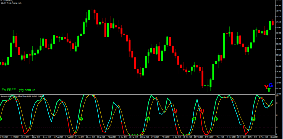Click the green buy arrow near 1 Oct 2020

[x=148, y=119]
